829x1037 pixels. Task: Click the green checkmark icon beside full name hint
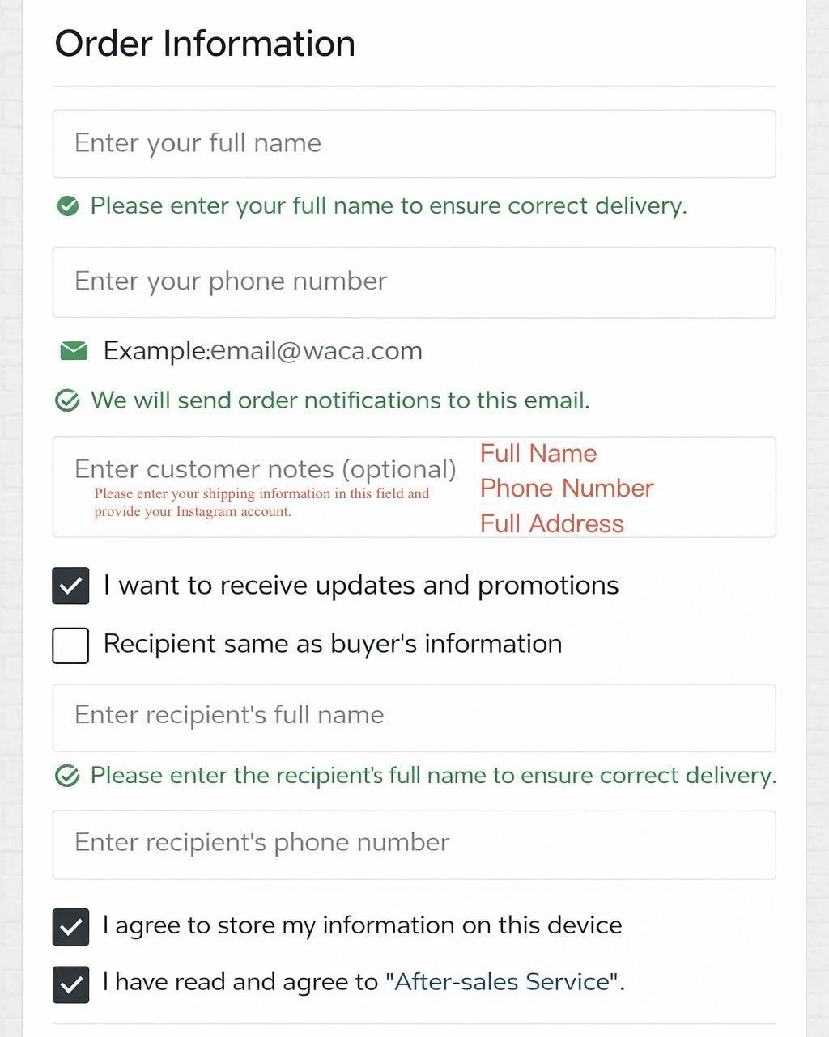pyautogui.click(x=68, y=206)
